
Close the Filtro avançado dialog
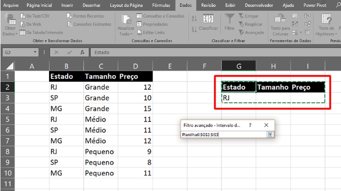pos(266,125)
